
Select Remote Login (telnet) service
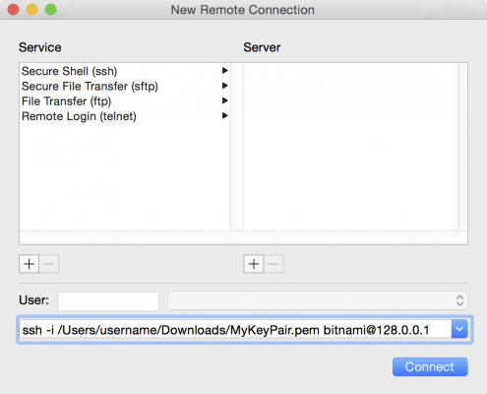(125, 116)
